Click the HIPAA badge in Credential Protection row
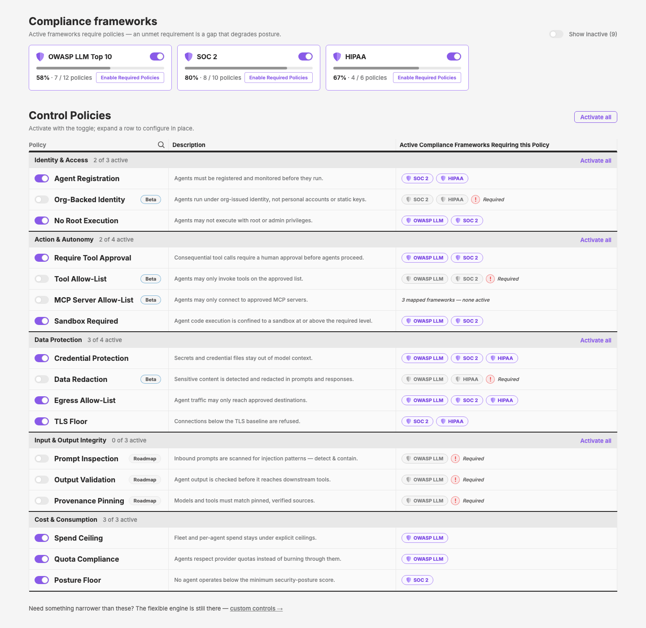This screenshot has width=646, height=628. click(502, 358)
